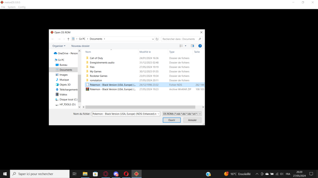The height and width of the screenshot is (178, 318).
Task: Click the Annuler button
Action: click(192, 120)
